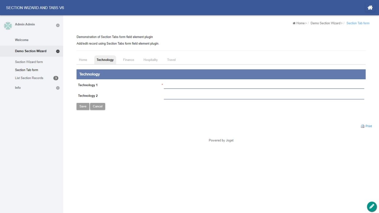Image resolution: width=379 pixels, height=213 pixels.
Task: Collapse the Demo Section Wizard menu
Action: [58, 51]
